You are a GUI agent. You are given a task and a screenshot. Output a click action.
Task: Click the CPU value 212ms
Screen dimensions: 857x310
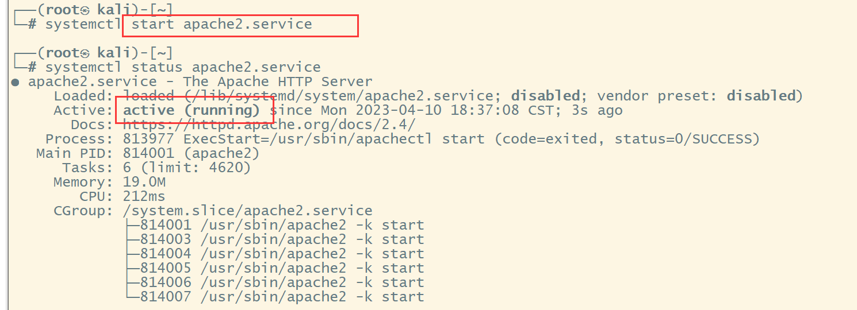click(144, 196)
